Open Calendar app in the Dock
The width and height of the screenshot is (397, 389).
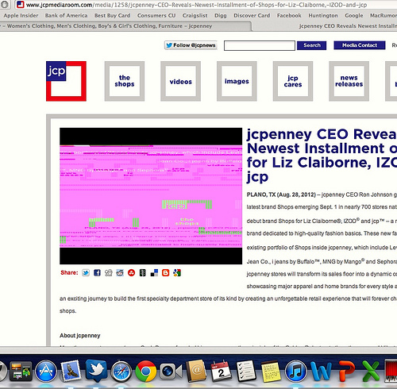click(x=221, y=371)
